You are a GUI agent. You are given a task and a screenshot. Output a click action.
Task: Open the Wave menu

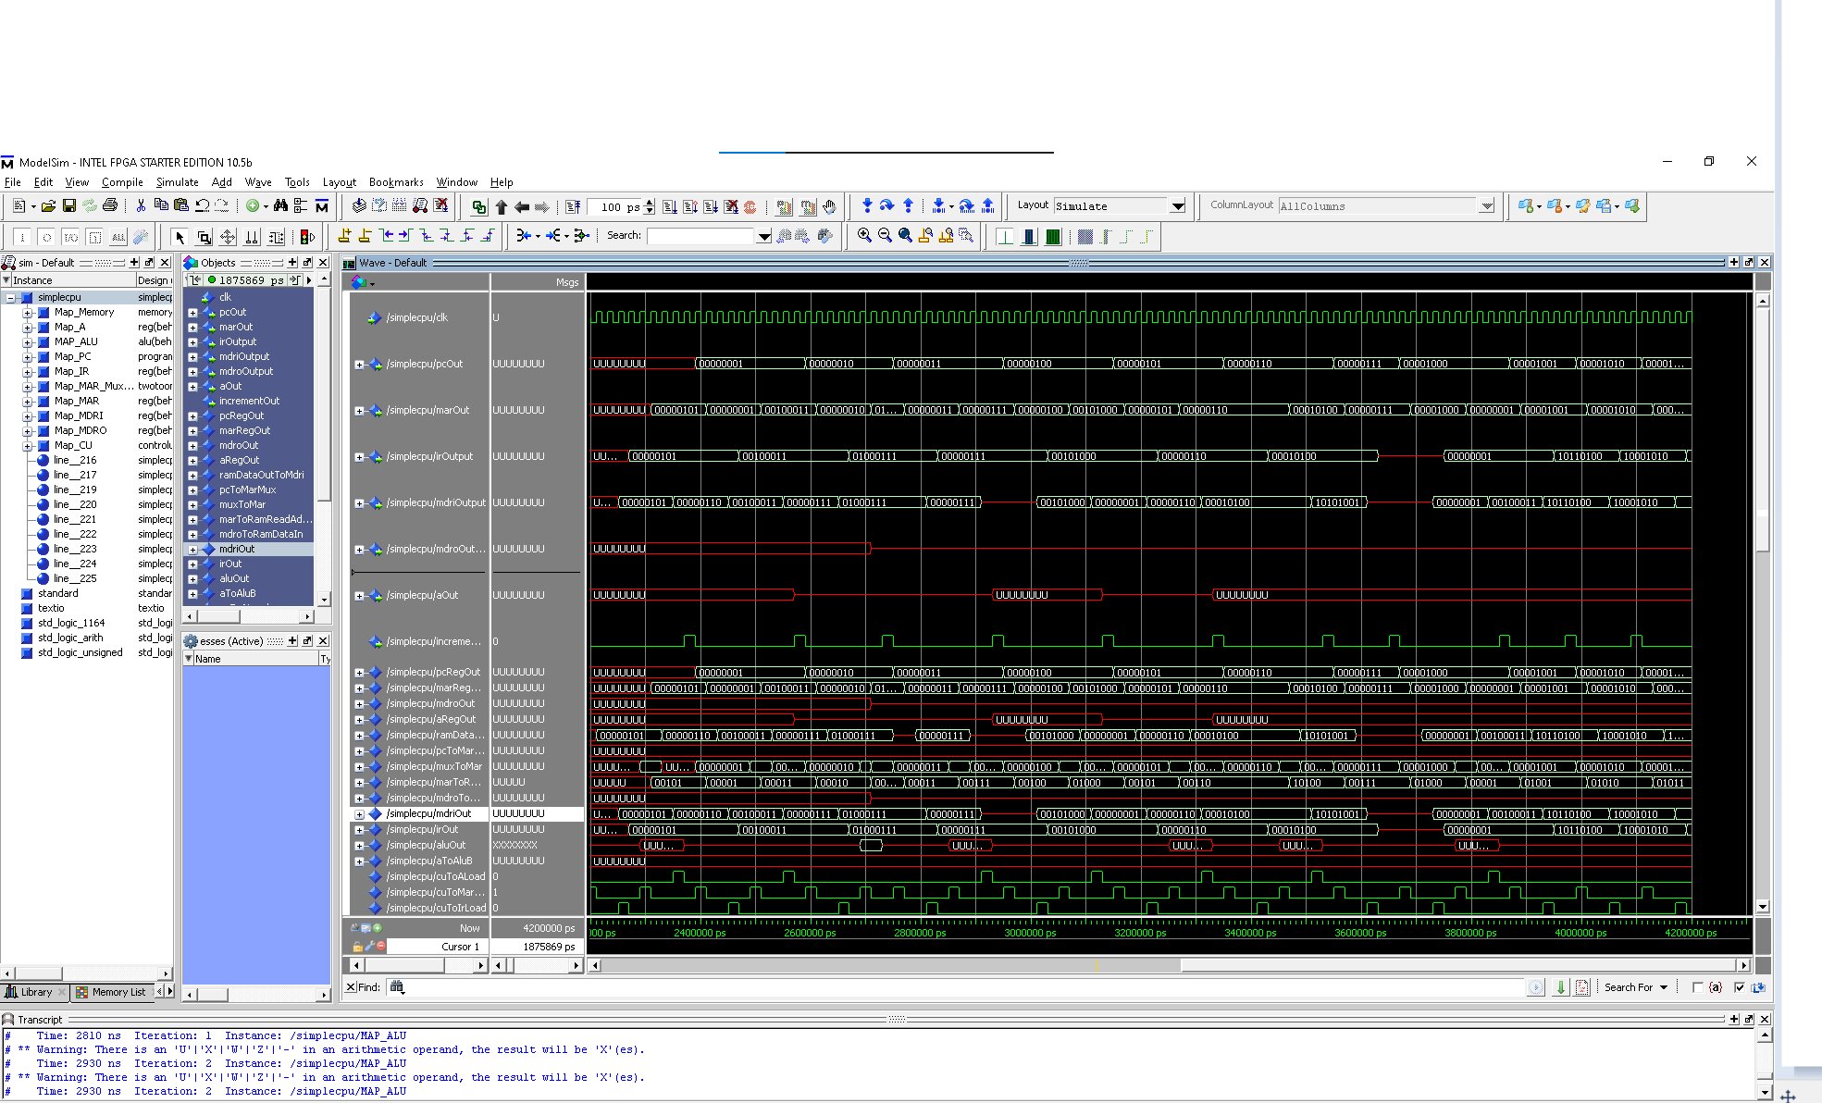point(257,182)
